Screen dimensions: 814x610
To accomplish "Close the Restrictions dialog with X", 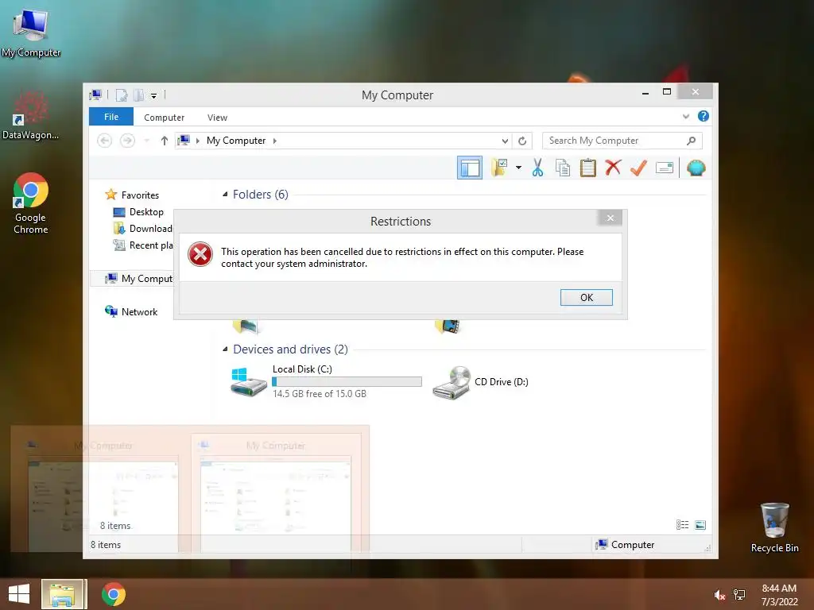I will tap(610, 218).
